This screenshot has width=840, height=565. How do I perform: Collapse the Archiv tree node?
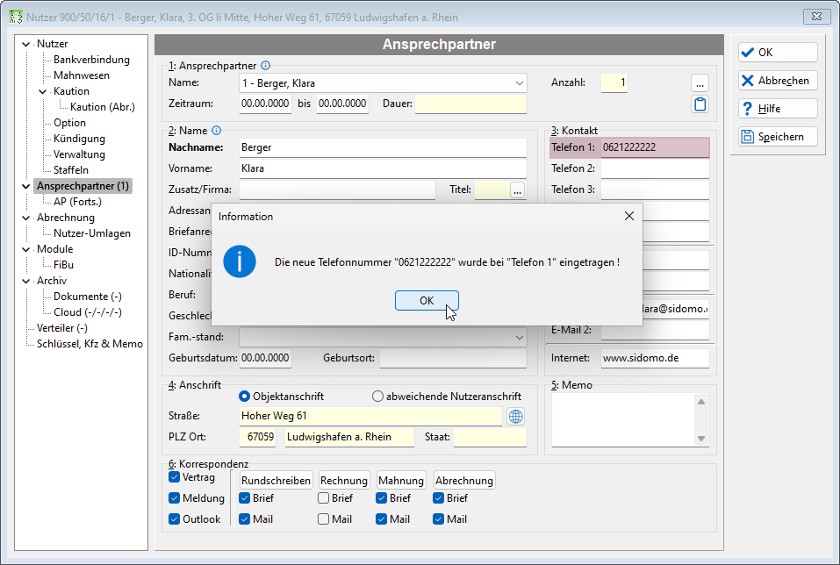click(26, 281)
